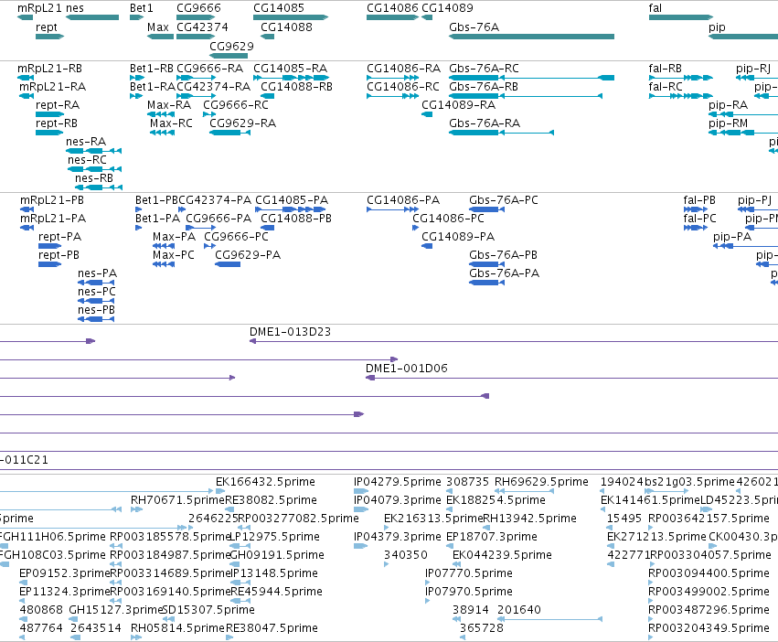Click EST RH69629.5prime
778x642 pixels.
(x=541, y=482)
